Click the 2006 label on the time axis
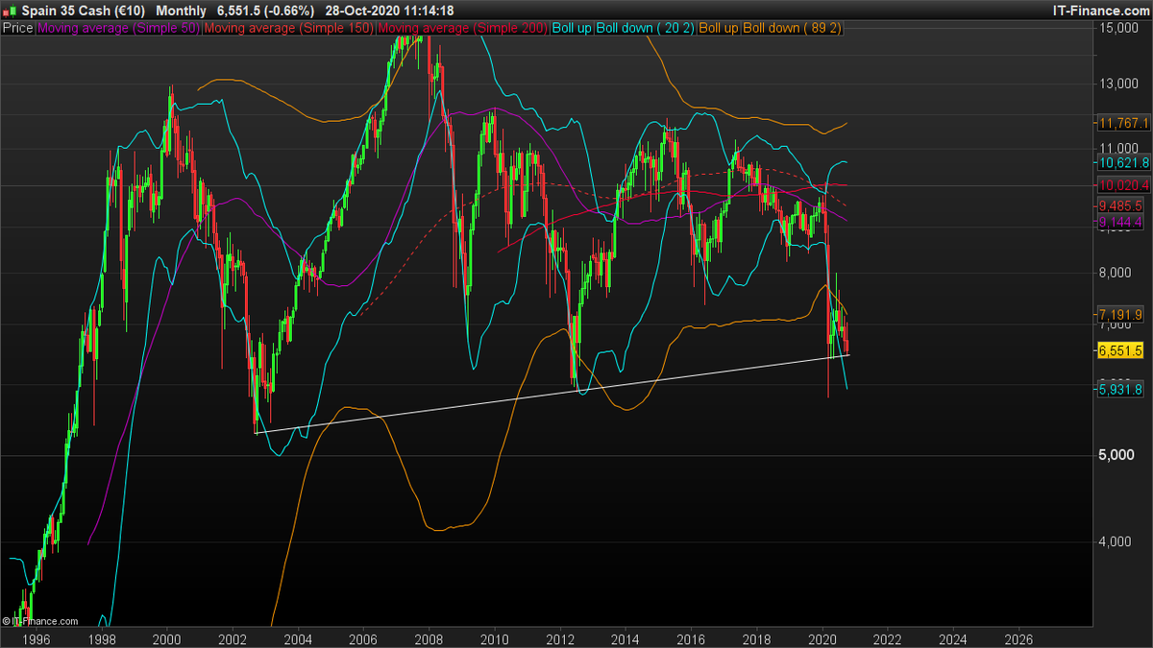1153x648 pixels. [x=363, y=638]
